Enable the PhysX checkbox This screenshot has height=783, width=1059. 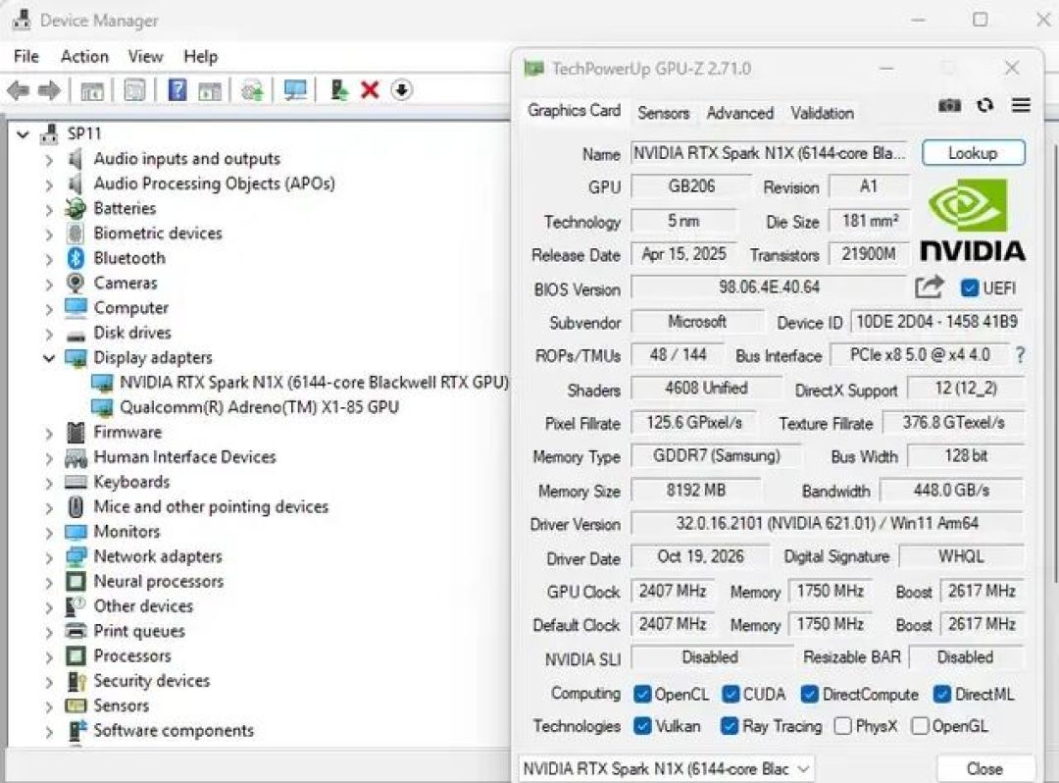point(842,725)
